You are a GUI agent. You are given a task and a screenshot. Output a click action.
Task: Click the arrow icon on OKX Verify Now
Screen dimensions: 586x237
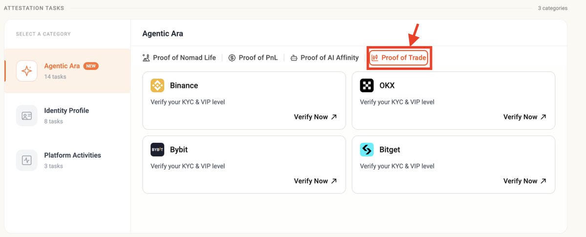tap(544, 117)
